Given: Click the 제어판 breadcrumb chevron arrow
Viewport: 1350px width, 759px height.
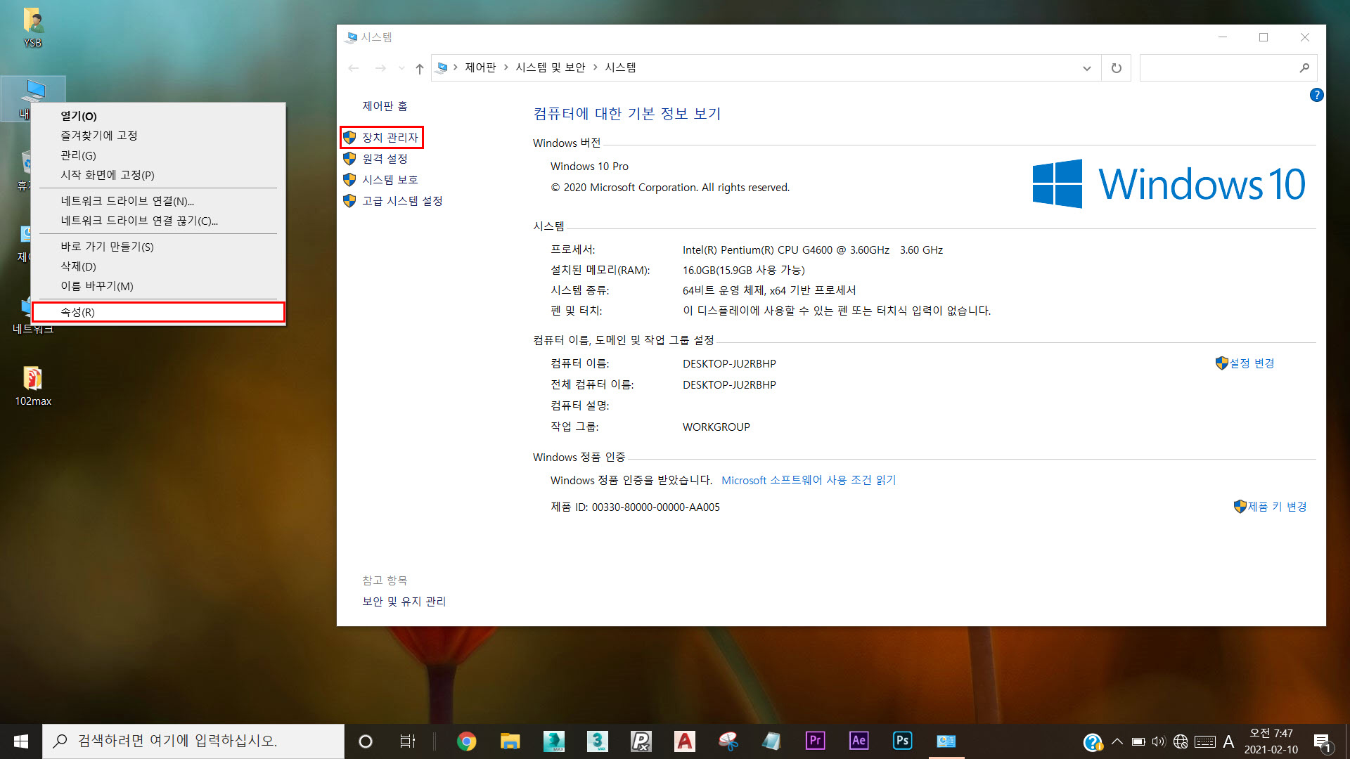Looking at the screenshot, I should (x=506, y=67).
